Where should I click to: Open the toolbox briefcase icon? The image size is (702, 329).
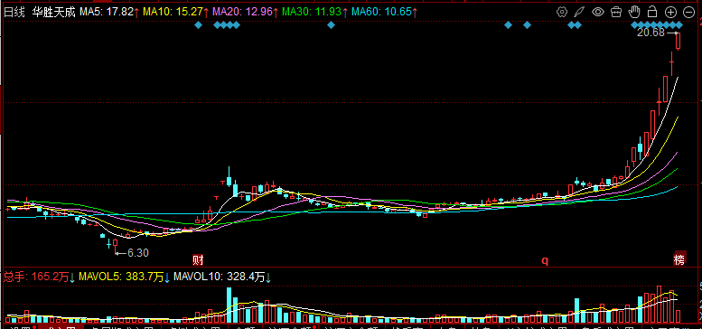point(616,12)
